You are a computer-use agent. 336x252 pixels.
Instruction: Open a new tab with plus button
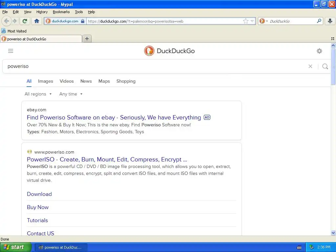tap(87, 39)
